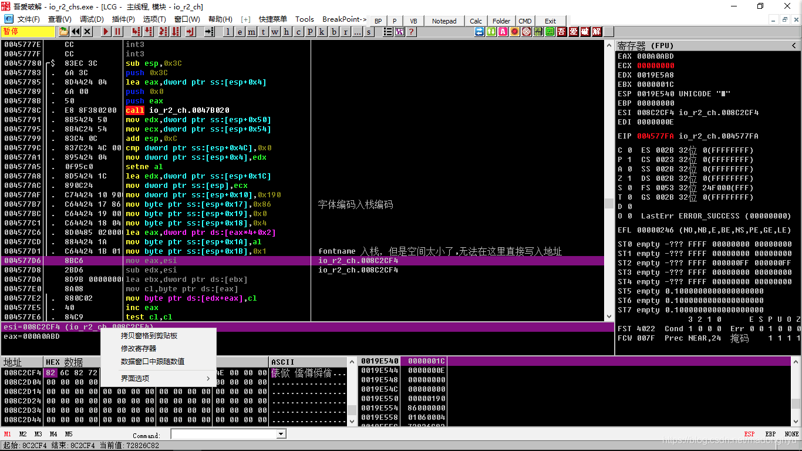The height and width of the screenshot is (451, 802).
Task: Run the program with the red play icon
Action: pyautogui.click(x=106, y=32)
